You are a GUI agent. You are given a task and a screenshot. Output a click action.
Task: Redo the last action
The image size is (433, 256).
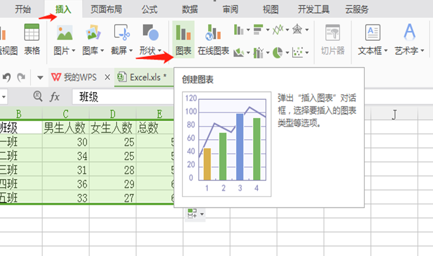click(x=21, y=77)
